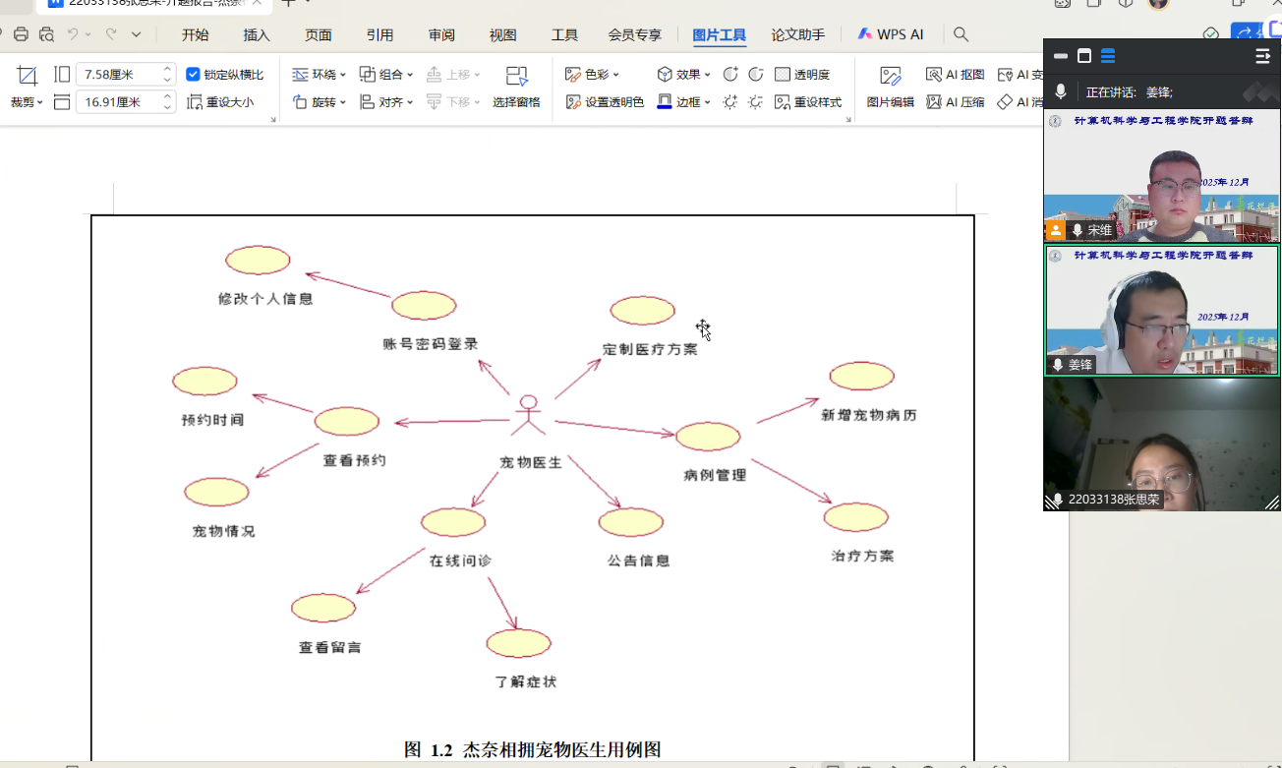Click the Reset Size (重设大小) button
The width and height of the screenshot is (1282, 768).
[220, 101]
